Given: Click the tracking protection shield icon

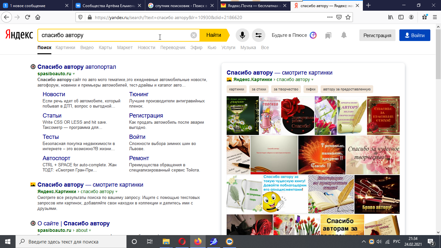Looking at the screenshot, I should [x=81, y=17].
